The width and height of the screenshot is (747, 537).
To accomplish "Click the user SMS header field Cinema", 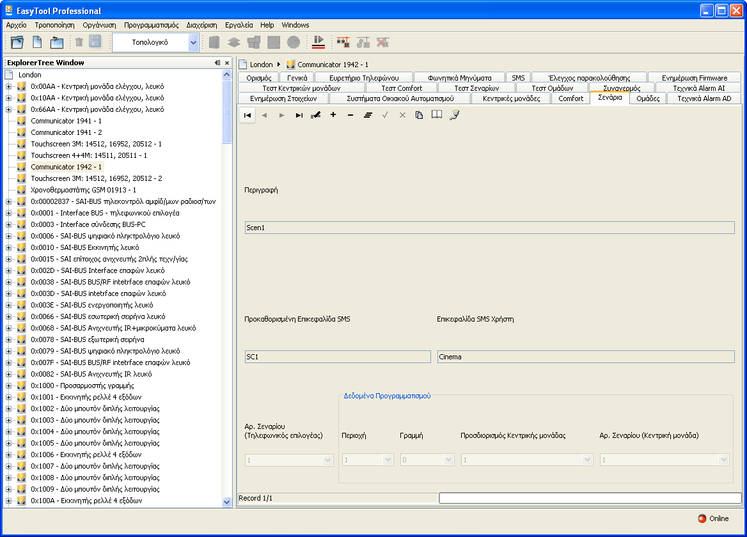I will tap(586, 357).
